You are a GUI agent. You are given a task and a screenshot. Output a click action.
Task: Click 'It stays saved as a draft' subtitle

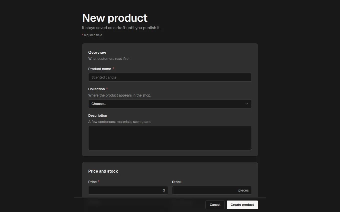[x=121, y=28]
